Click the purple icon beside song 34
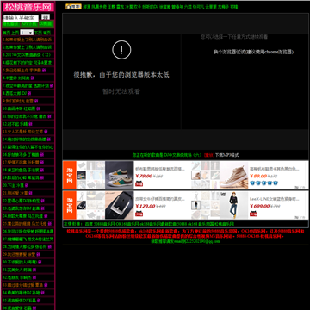 coord(42,293)
